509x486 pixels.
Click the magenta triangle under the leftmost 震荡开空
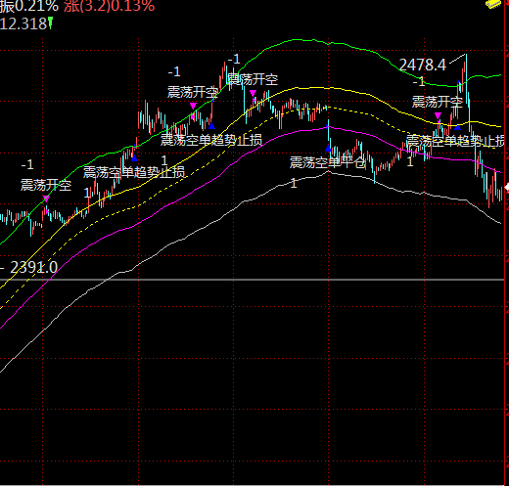pyautogui.click(x=46, y=199)
